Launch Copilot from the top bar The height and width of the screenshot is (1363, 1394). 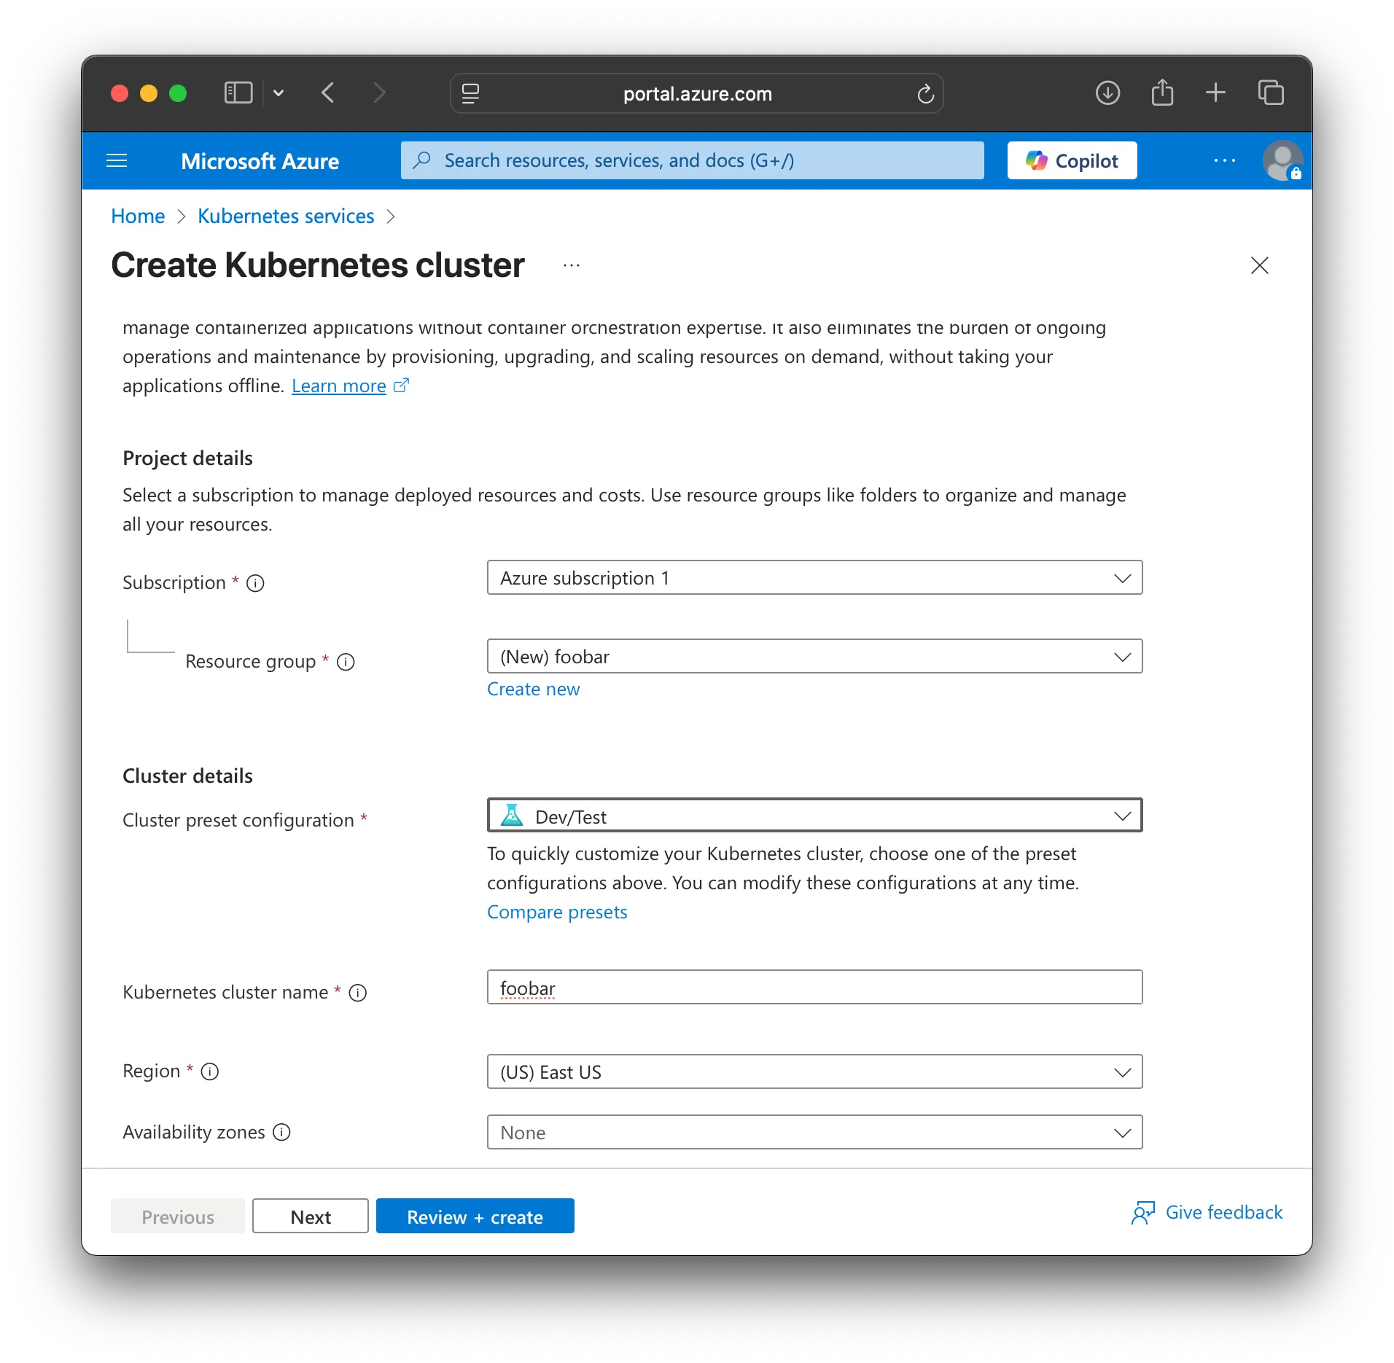1071,160
